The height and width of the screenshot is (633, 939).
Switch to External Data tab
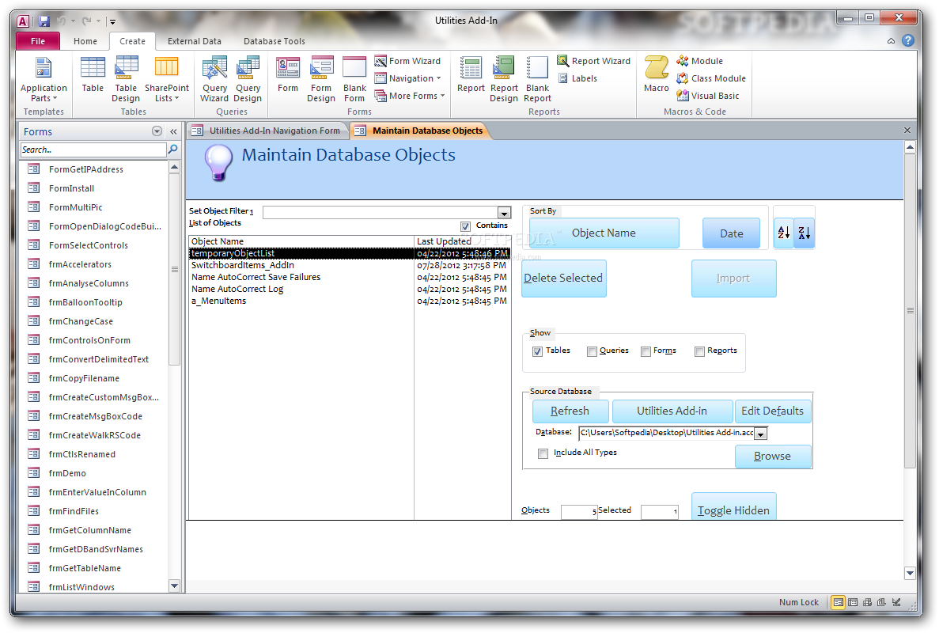click(194, 40)
